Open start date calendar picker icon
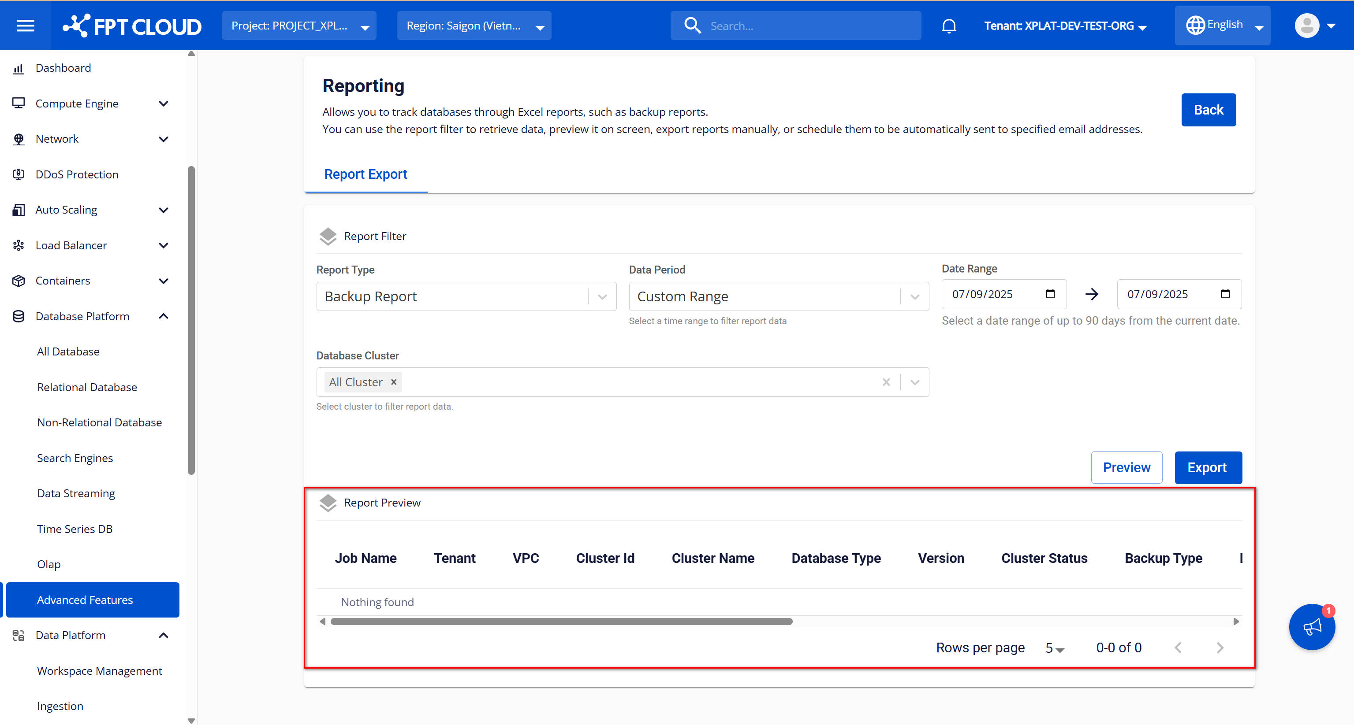Viewport: 1354px width, 725px height. click(1050, 293)
